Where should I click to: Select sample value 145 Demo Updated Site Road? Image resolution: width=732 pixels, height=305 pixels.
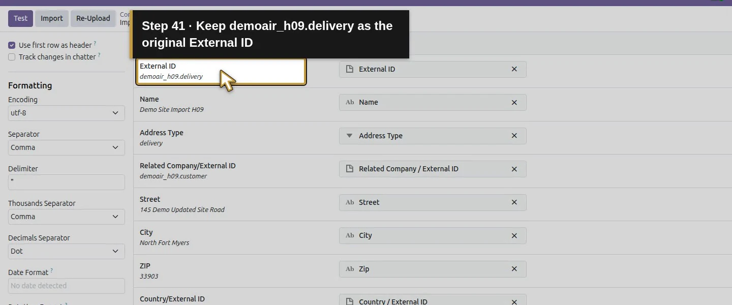click(182, 210)
